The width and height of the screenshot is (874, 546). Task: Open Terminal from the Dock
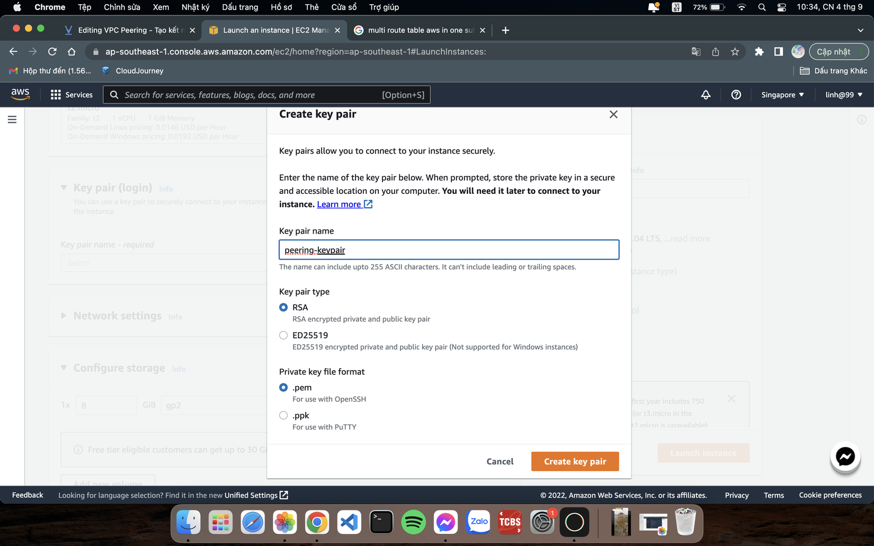381,523
